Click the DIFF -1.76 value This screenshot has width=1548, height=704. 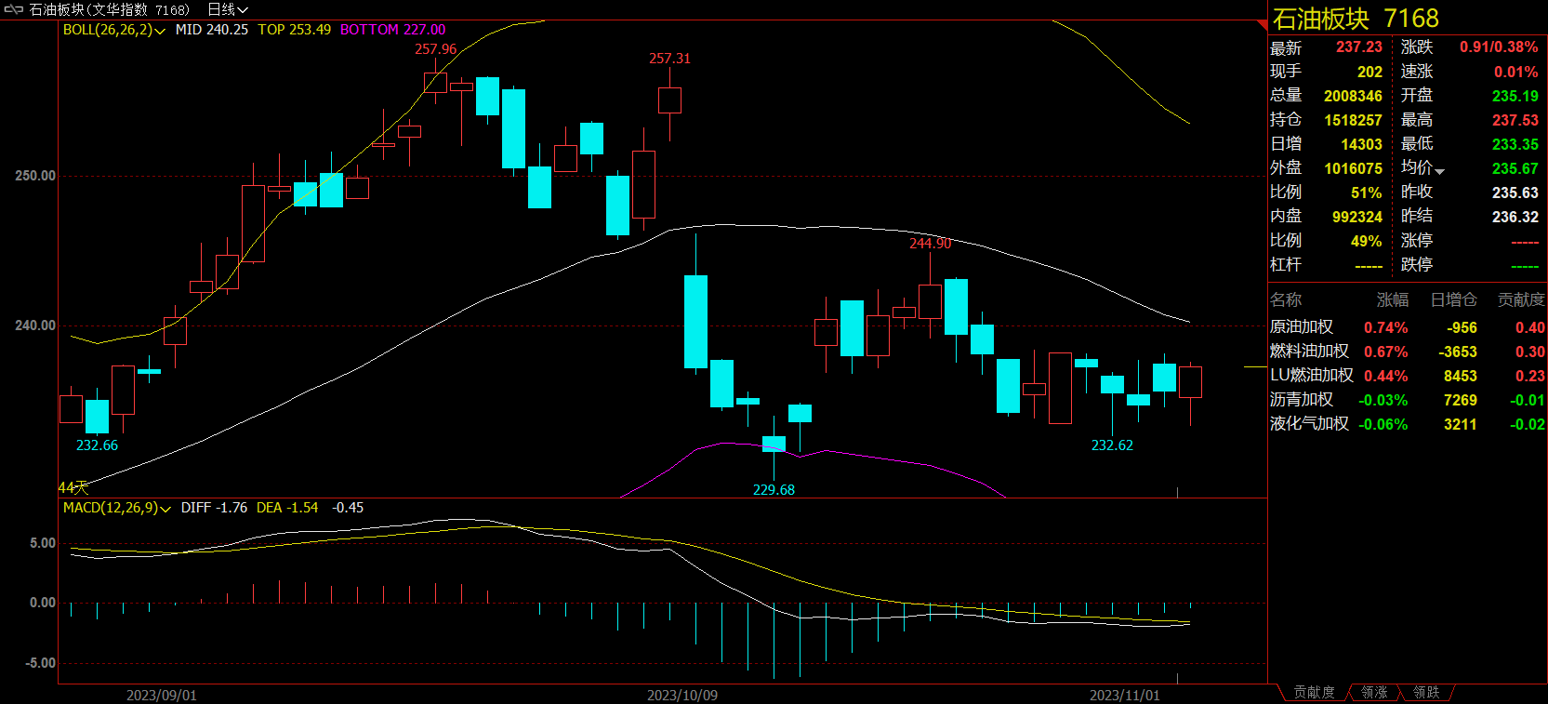(x=214, y=508)
